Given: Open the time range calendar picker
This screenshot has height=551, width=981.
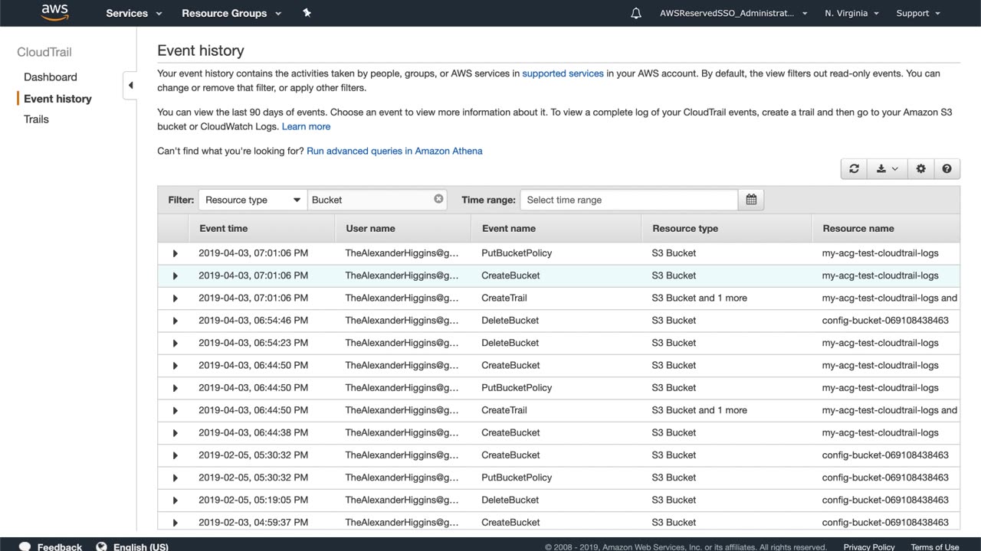Looking at the screenshot, I should tap(751, 200).
